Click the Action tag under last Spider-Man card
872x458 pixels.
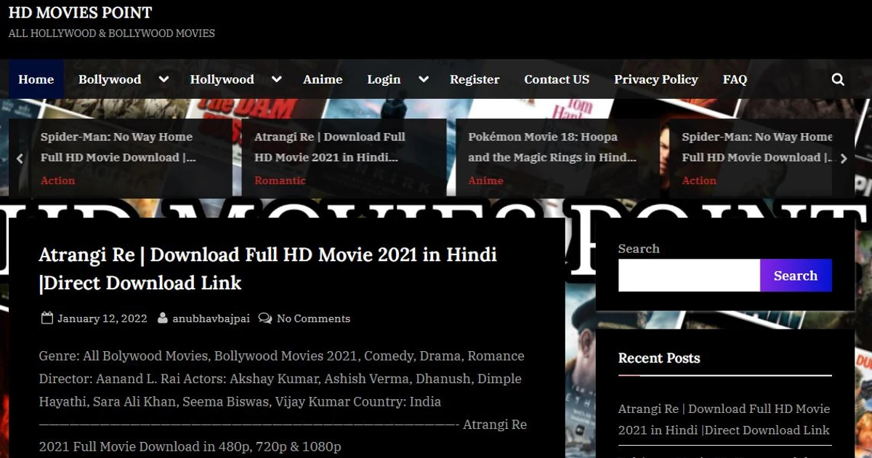click(x=699, y=180)
